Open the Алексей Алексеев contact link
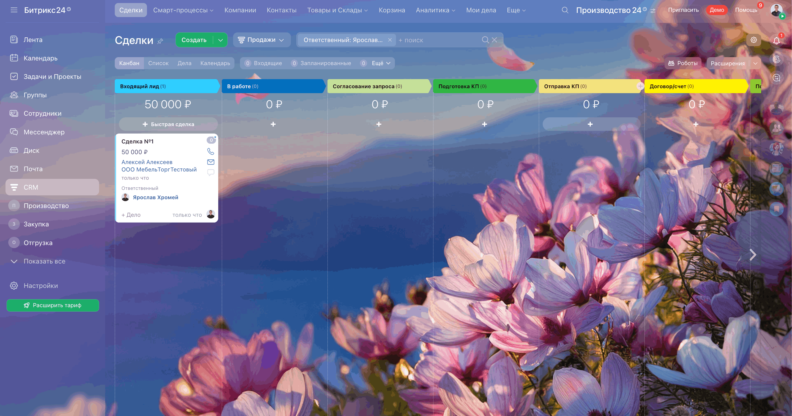 [147, 162]
